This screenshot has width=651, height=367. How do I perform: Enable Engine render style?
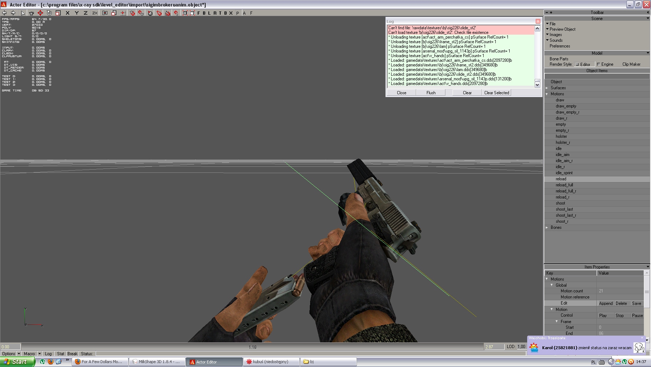pyautogui.click(x=605, y=64)
